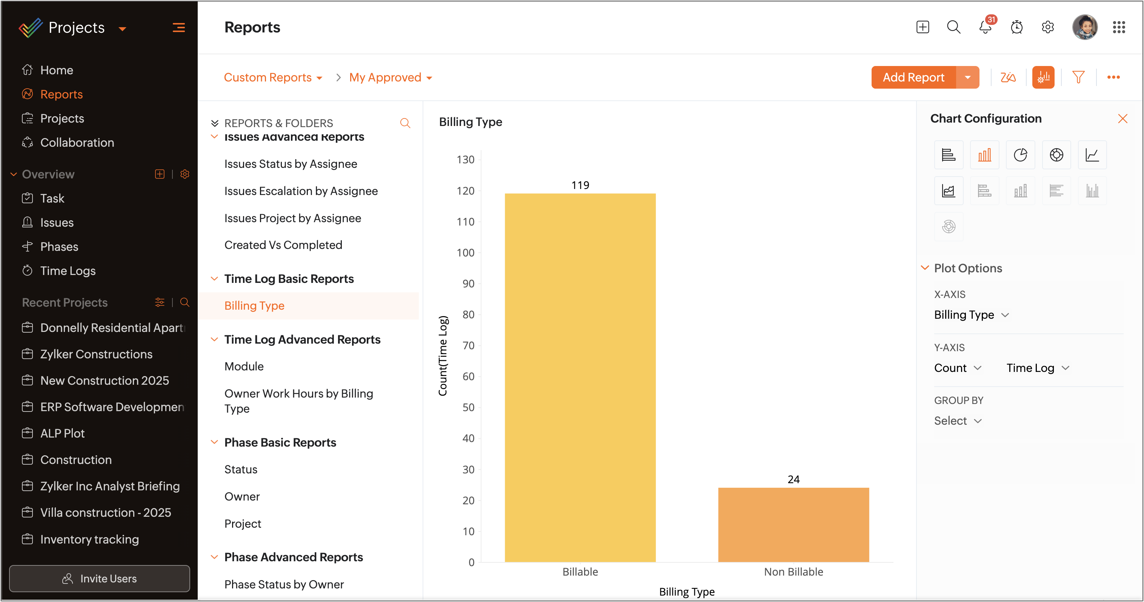Screen dimensions: 1144x602
Task: Pick the donut chart type icon
Action: point(1056,155)
